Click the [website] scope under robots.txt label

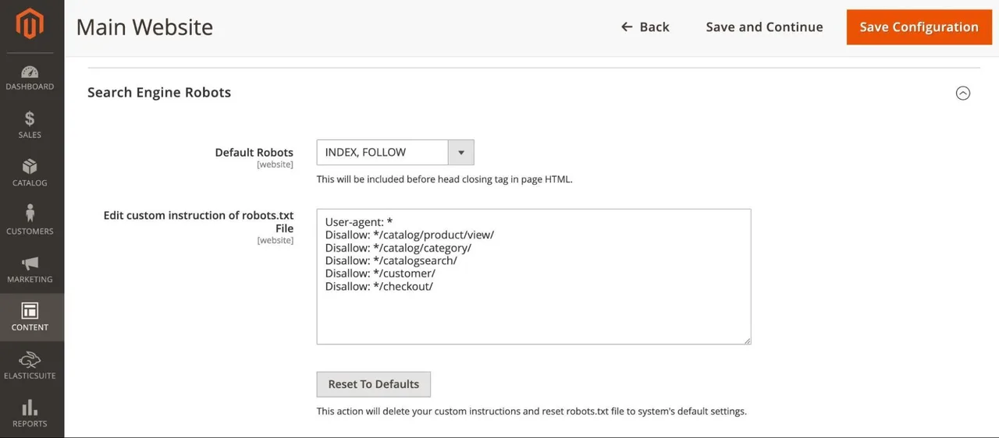[275, 240]
